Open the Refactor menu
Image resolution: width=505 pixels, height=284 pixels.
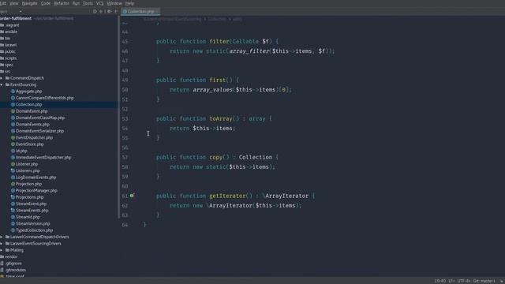click(x=62, y=3)
